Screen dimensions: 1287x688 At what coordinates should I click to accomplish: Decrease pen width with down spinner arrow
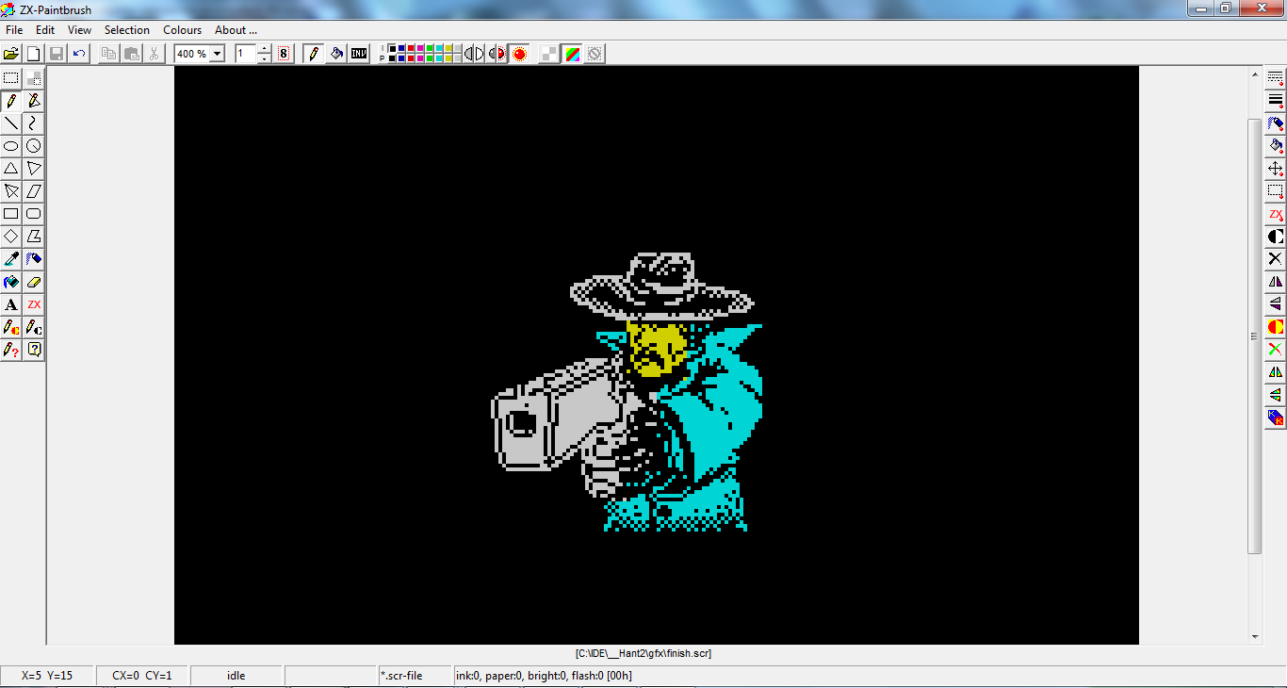(264, 58)
